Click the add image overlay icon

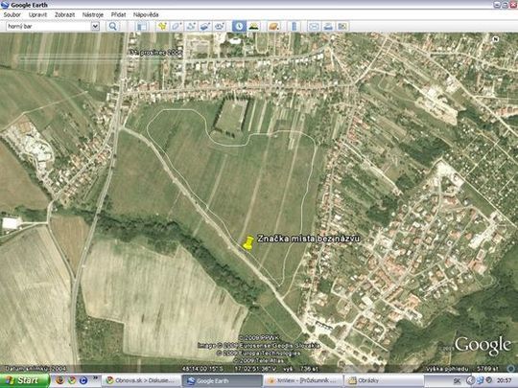(x=205, y=27)
